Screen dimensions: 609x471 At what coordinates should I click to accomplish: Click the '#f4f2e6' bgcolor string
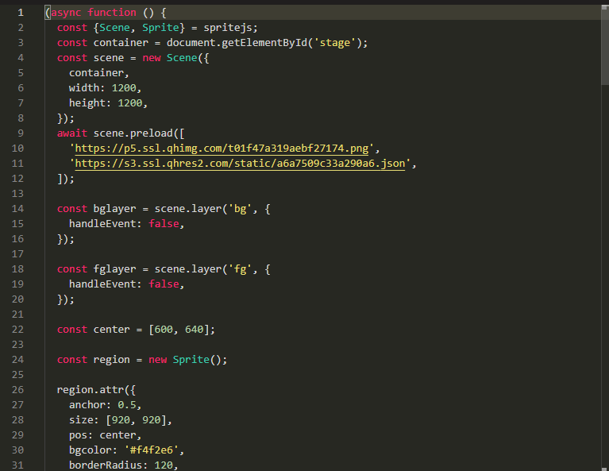pos(151,450)
